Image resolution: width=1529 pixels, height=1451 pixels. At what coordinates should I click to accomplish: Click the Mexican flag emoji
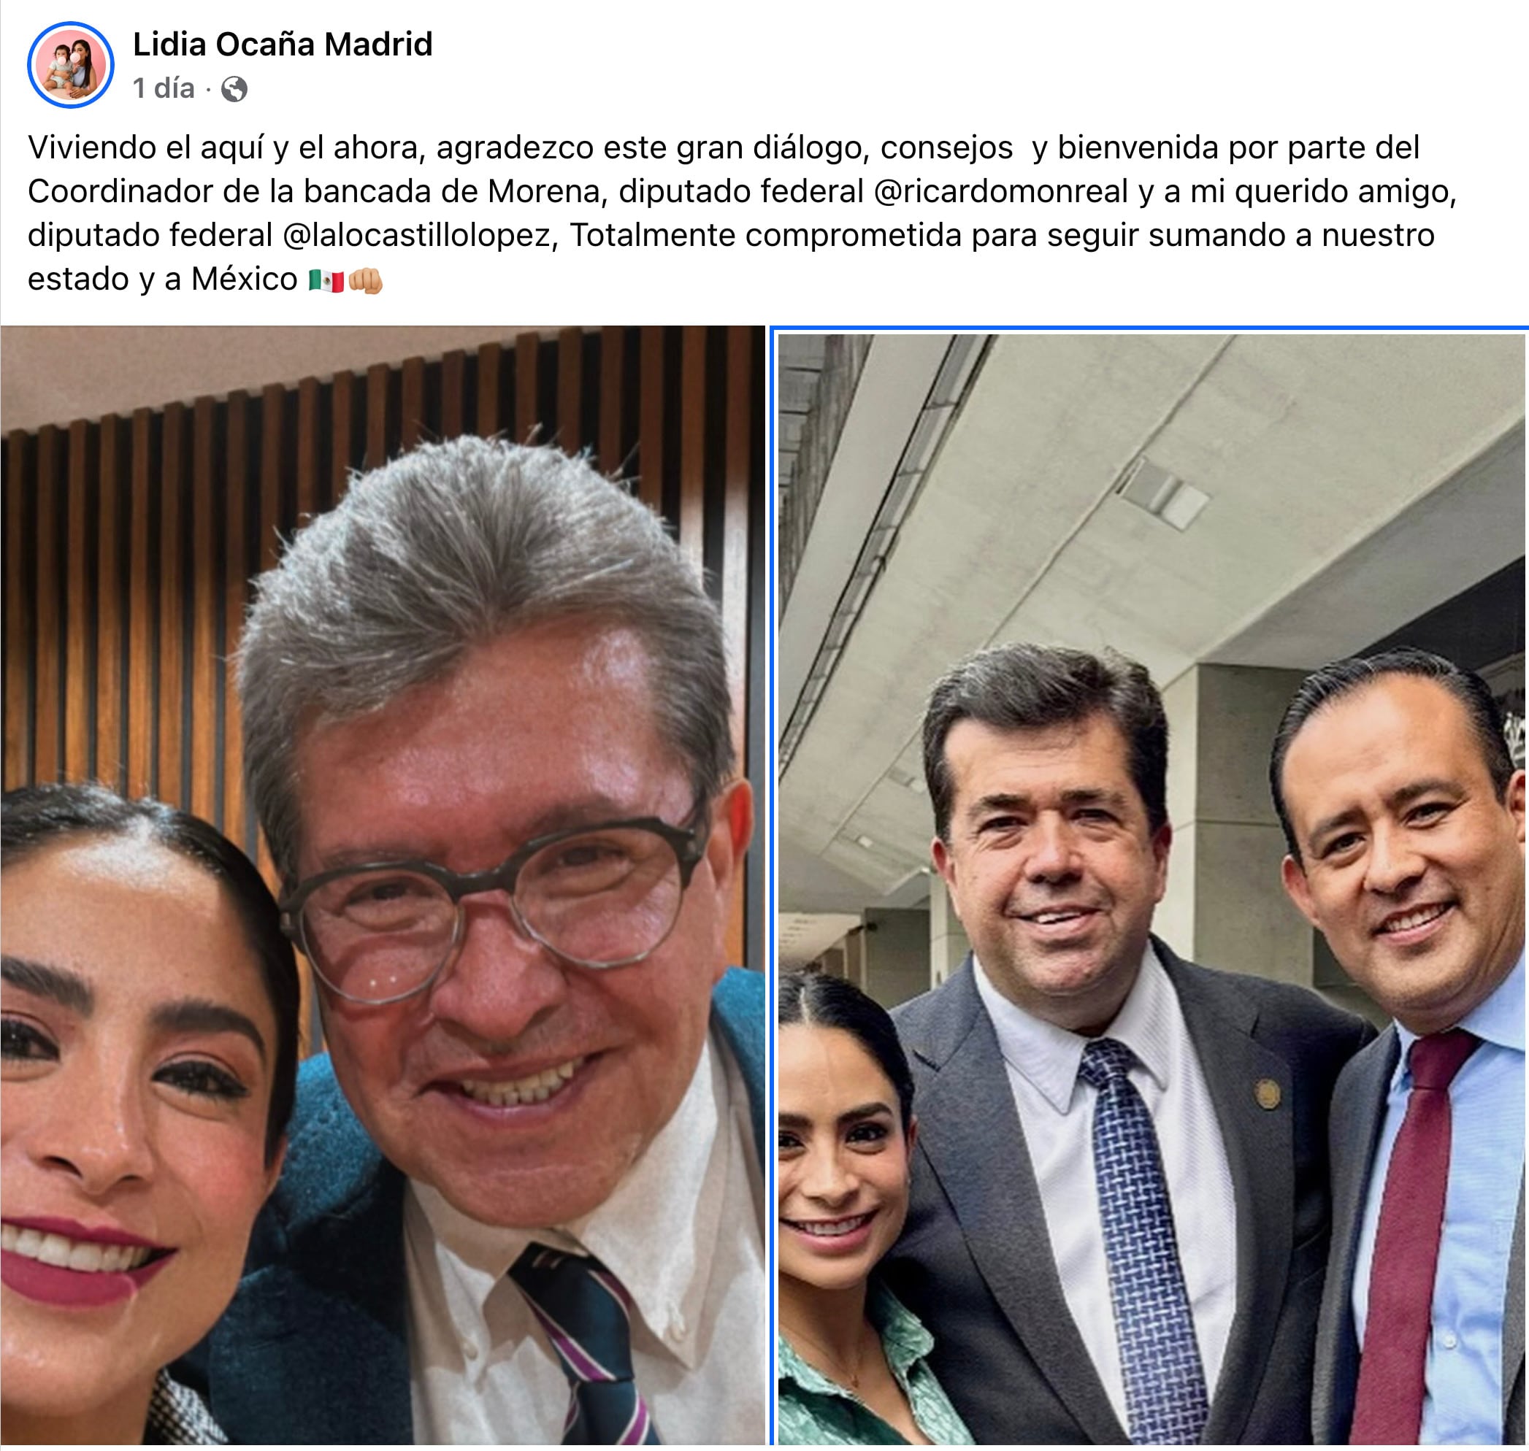coord(326,280)
